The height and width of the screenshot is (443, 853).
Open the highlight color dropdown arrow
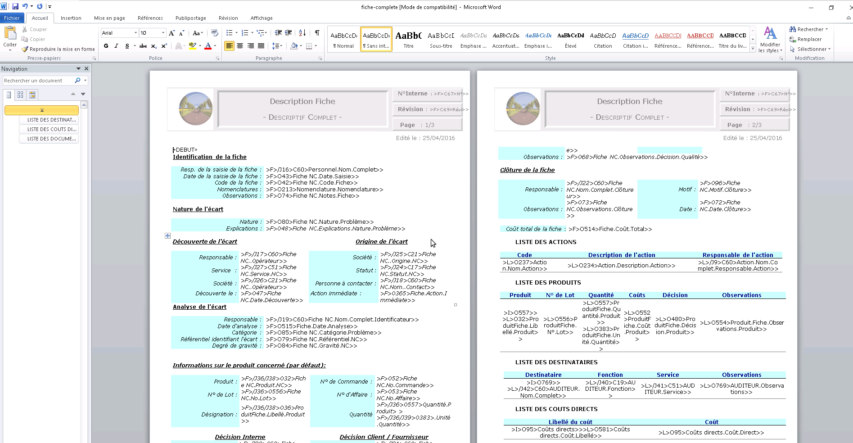point(200,46)
